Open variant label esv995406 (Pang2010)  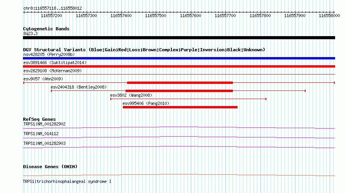(146, 103)
